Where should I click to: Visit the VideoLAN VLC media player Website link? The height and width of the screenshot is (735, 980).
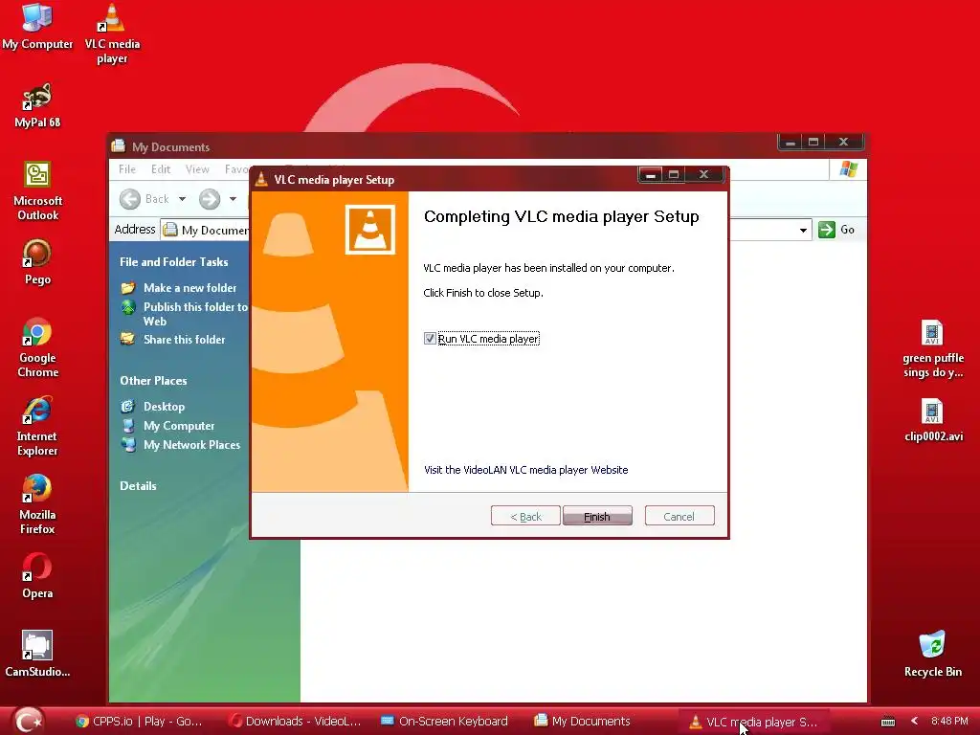pyautogui.click(x=525, y=469)
